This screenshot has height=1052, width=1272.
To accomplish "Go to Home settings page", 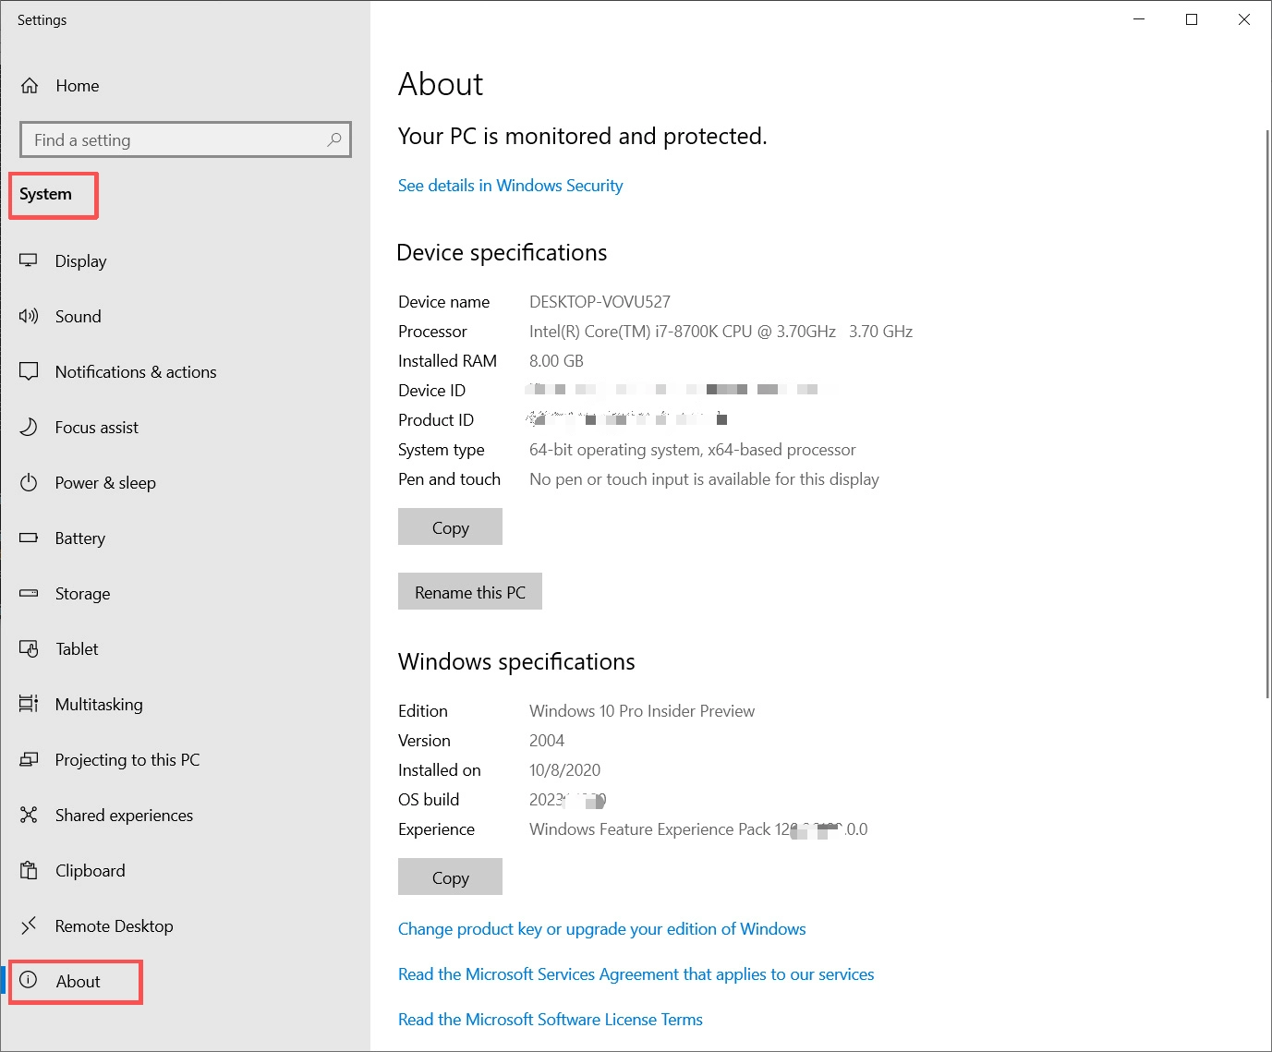I will tap(185, 86).
